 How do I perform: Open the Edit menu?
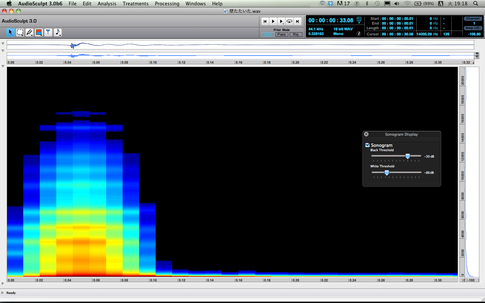point(87,4)
